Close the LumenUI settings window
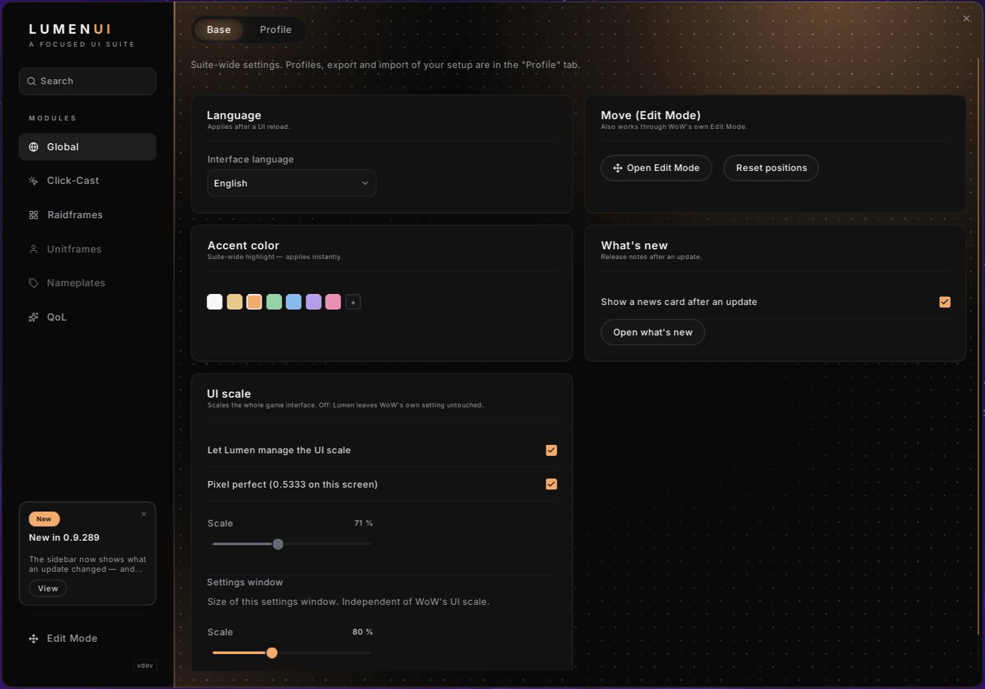The width and height of the screenshot is (985, 689). coord(966,18)
